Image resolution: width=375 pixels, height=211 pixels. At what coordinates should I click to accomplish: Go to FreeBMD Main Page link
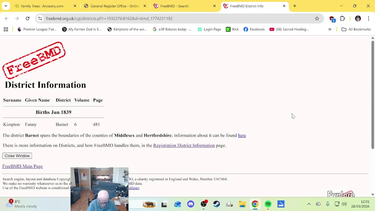[x=23, y=166]
